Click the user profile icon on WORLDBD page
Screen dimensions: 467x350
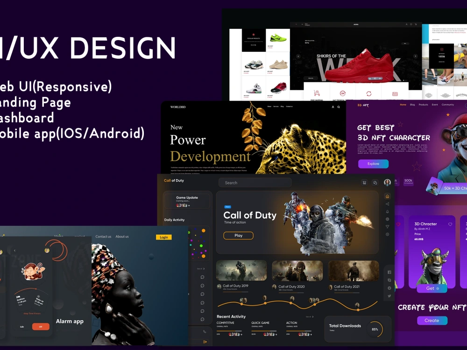point(333,107)
